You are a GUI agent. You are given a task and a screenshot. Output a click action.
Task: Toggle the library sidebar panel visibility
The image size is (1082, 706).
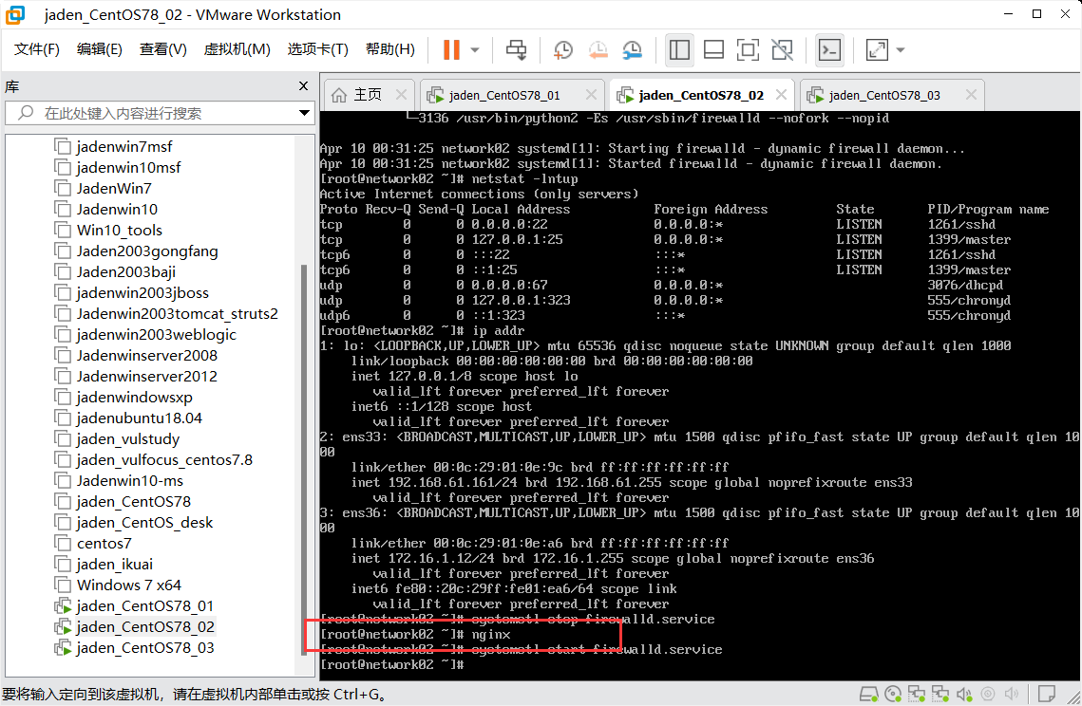click(679, 49)
